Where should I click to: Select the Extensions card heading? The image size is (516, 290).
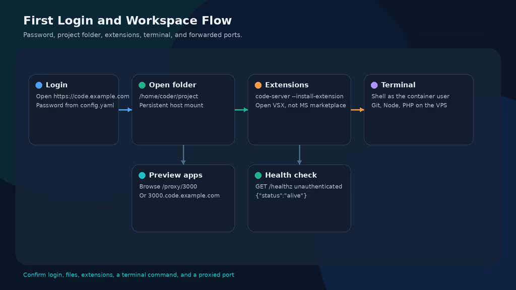tap(287, 85)
